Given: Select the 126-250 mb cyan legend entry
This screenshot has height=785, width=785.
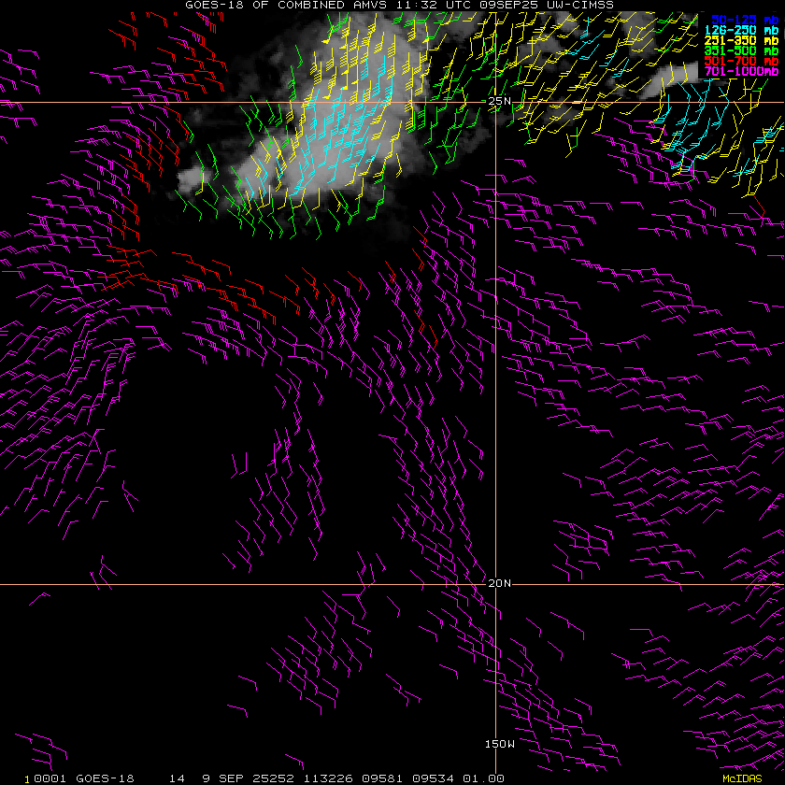Looking at the screenshot, I should click(x=741, y=30).
